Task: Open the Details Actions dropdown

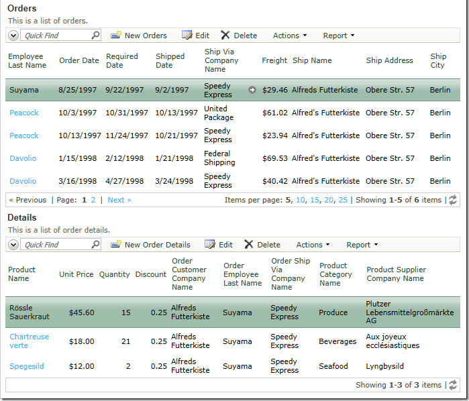Action: (313, 245)
